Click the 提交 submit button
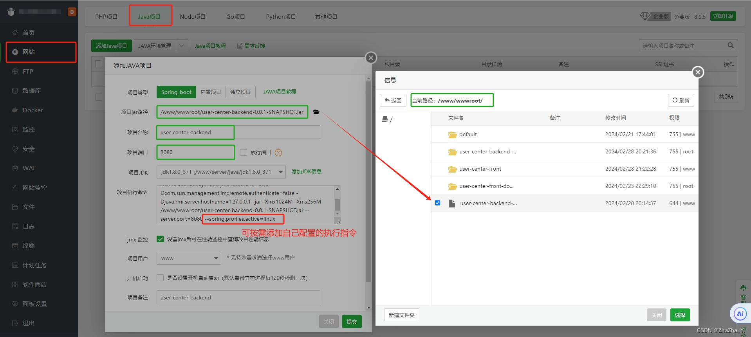This screenshot has height=337, width=751. pos(352,321)
